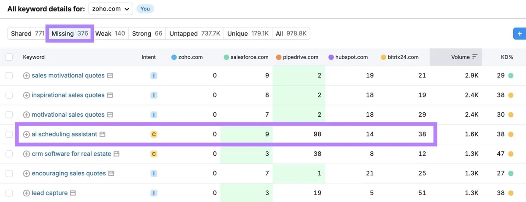This screenshot has height=202, width=526.
Task: Open 'inspirational sales quotes' keyword link
Action: pos(68,95)
